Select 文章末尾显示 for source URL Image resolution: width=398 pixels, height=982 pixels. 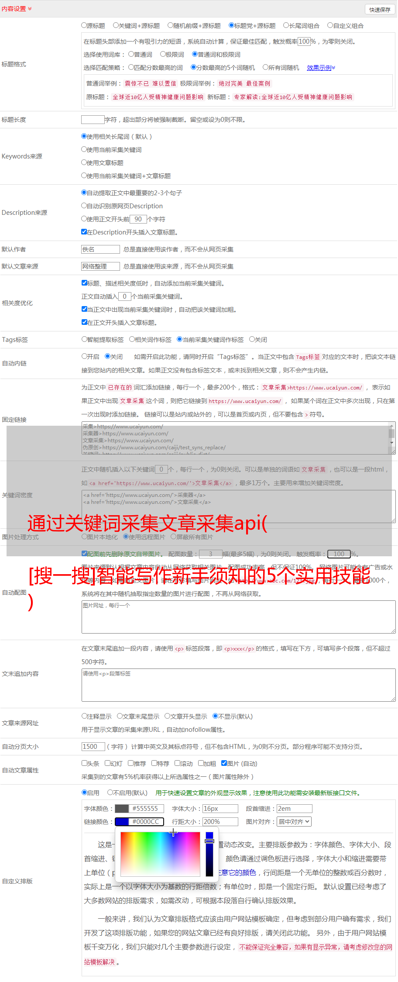[120, 716]
